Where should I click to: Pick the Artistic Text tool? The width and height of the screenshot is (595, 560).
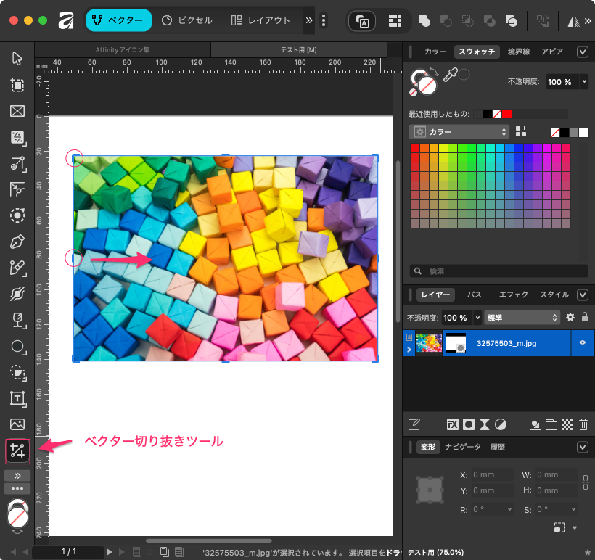point(17,398)
